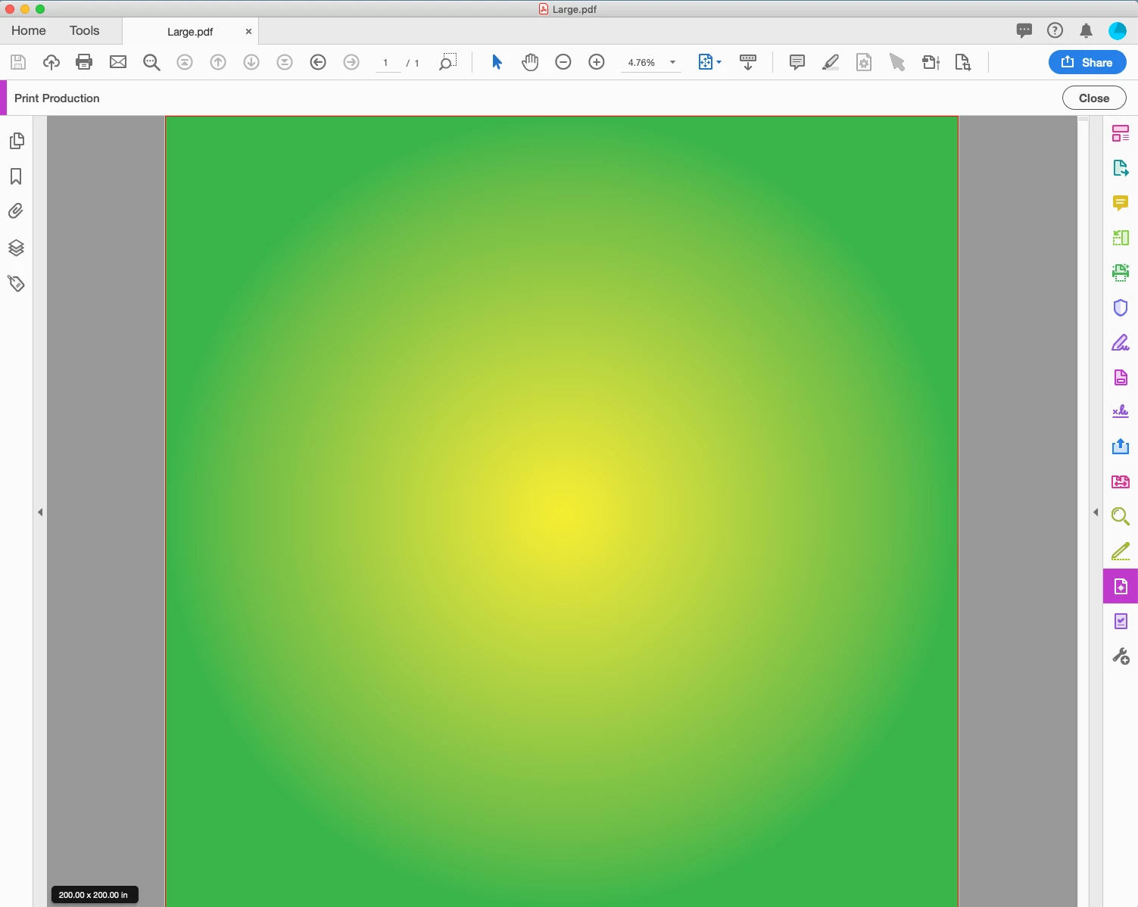Open the zoom level dropdown arrow
The image size is (1138, 907).
coord(672,63)
